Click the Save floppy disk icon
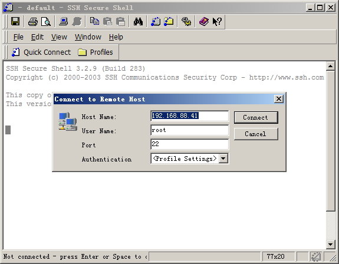The image size is (339, 264). tap(15, 22)
